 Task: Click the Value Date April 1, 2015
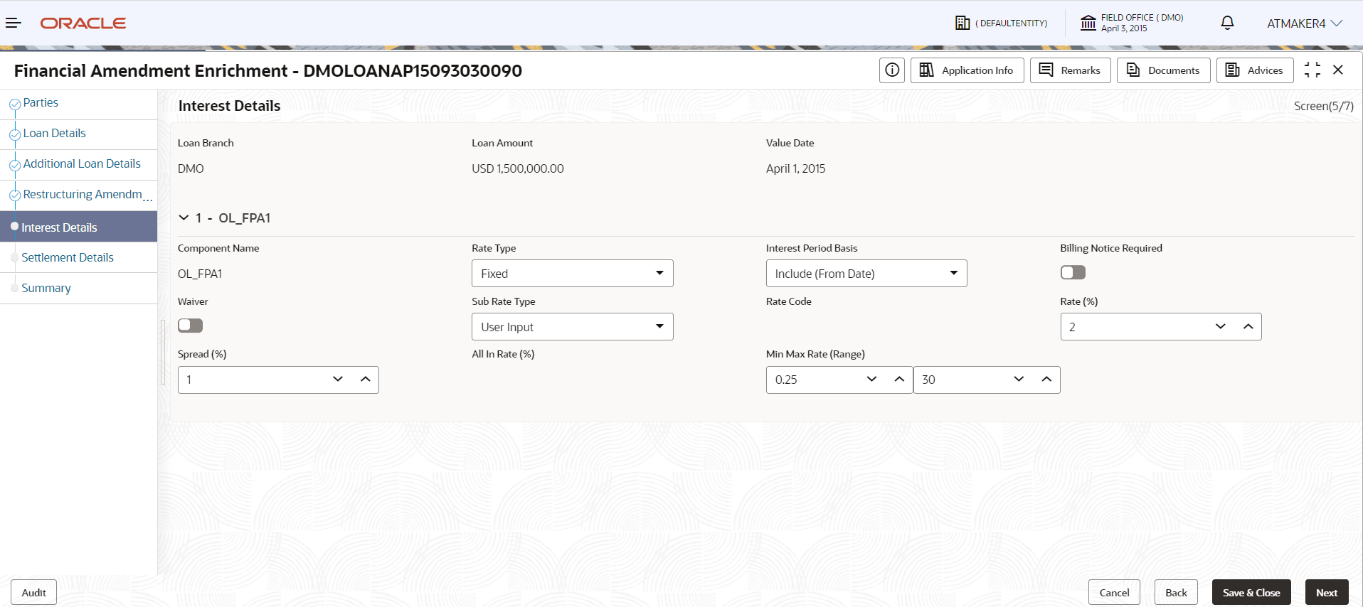click(x=795, y=168)
